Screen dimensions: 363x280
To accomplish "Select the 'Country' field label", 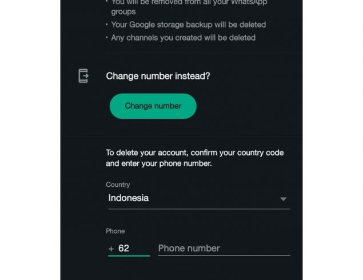I will (x=118, y=185).
